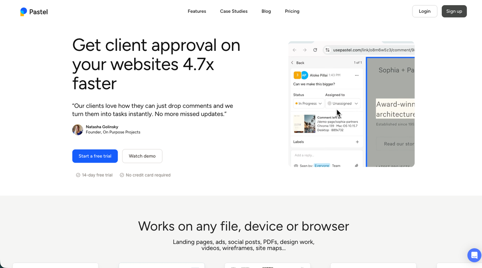
Task: Open the Features menu item
Action: point(197,11)
